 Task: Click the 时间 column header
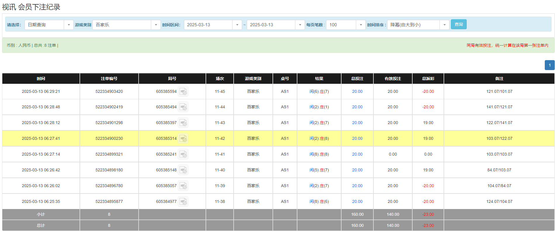[41, 79]
